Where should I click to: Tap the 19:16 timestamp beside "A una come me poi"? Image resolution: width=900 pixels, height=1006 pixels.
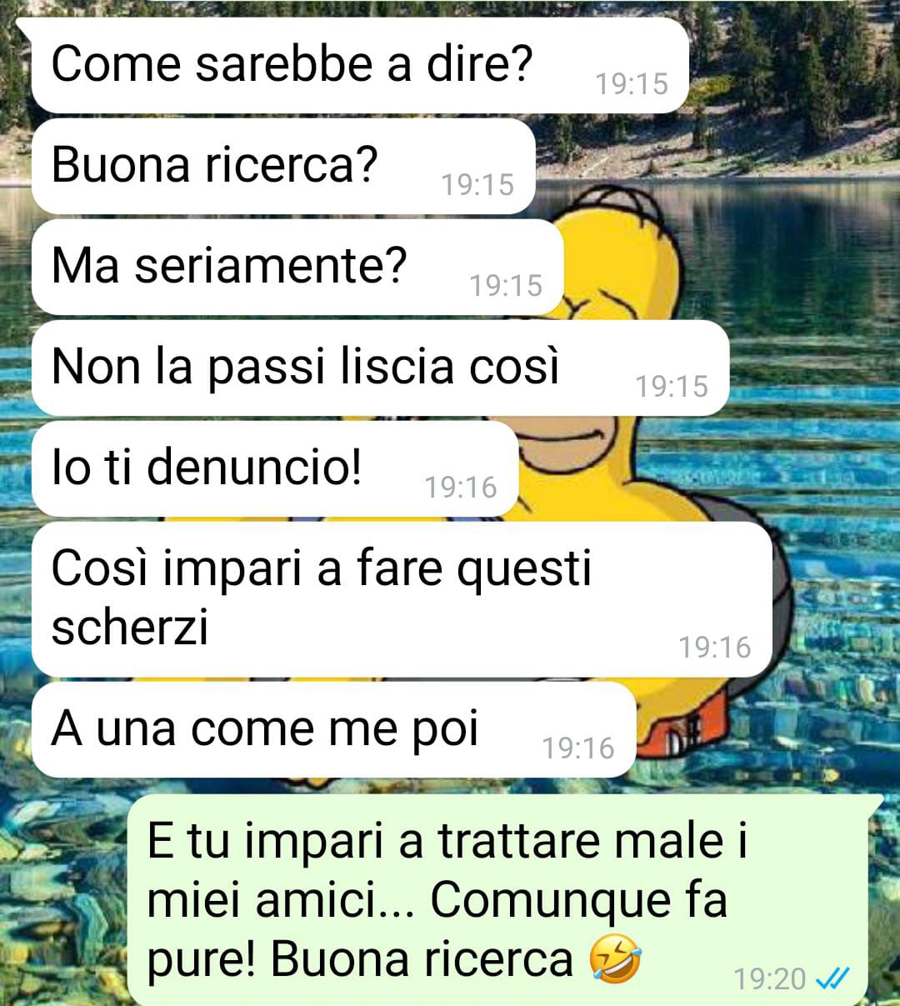(x=578, y=748)
